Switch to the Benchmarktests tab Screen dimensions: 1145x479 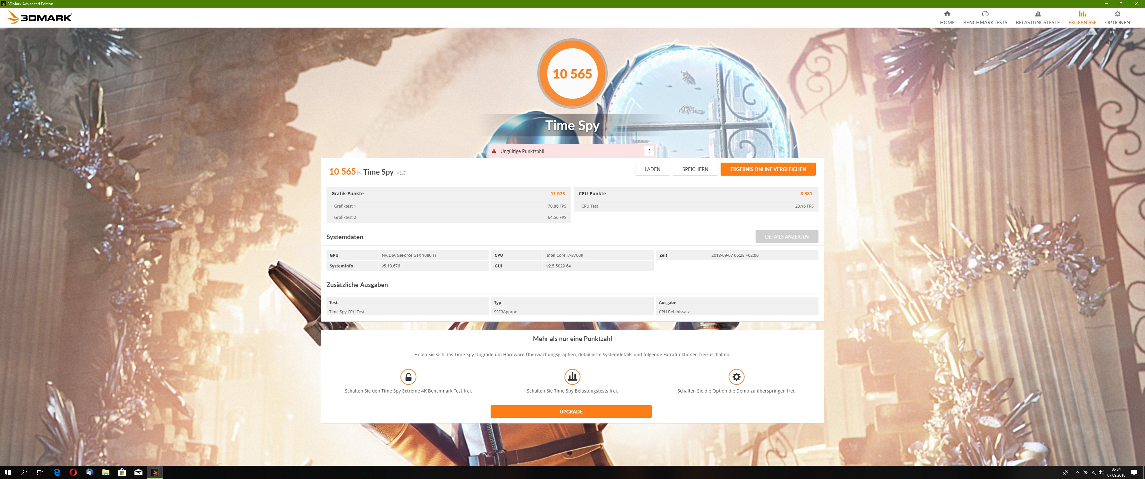coord(985,18)
